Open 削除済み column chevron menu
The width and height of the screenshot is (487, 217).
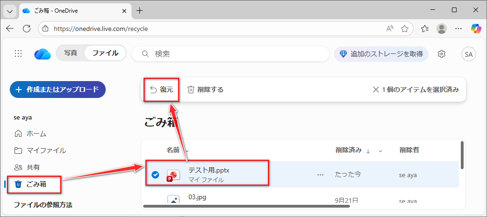380,151
